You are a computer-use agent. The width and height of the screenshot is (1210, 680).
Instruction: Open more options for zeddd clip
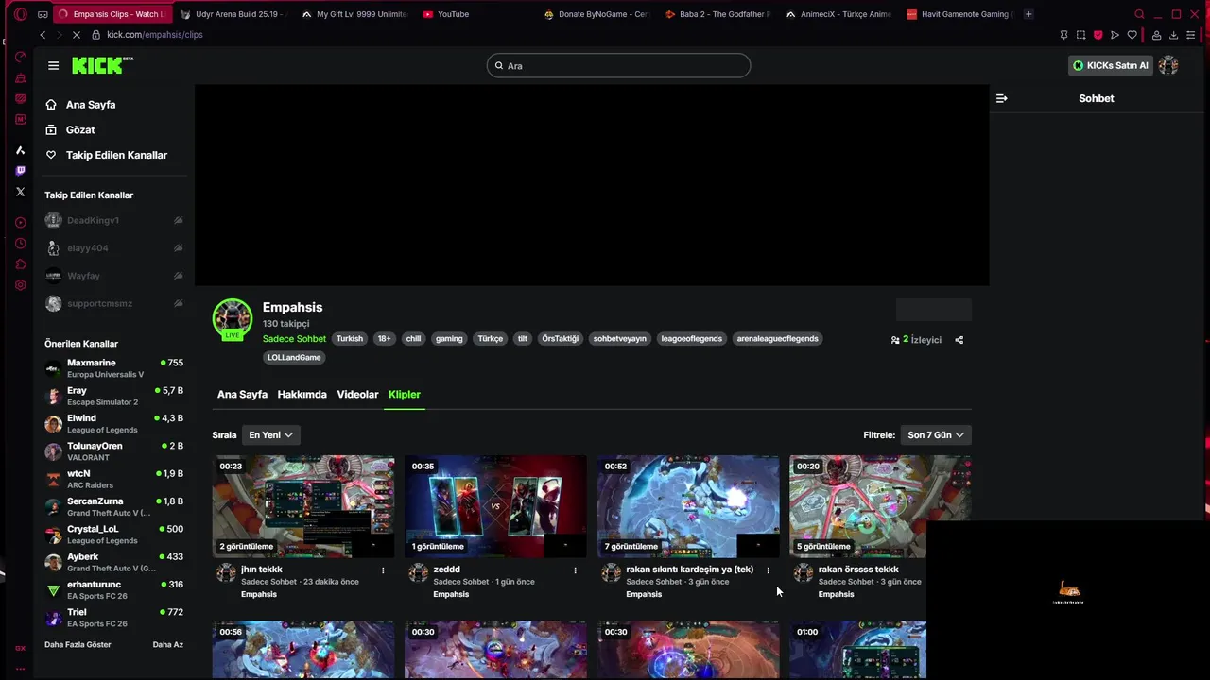coord(575,570)
